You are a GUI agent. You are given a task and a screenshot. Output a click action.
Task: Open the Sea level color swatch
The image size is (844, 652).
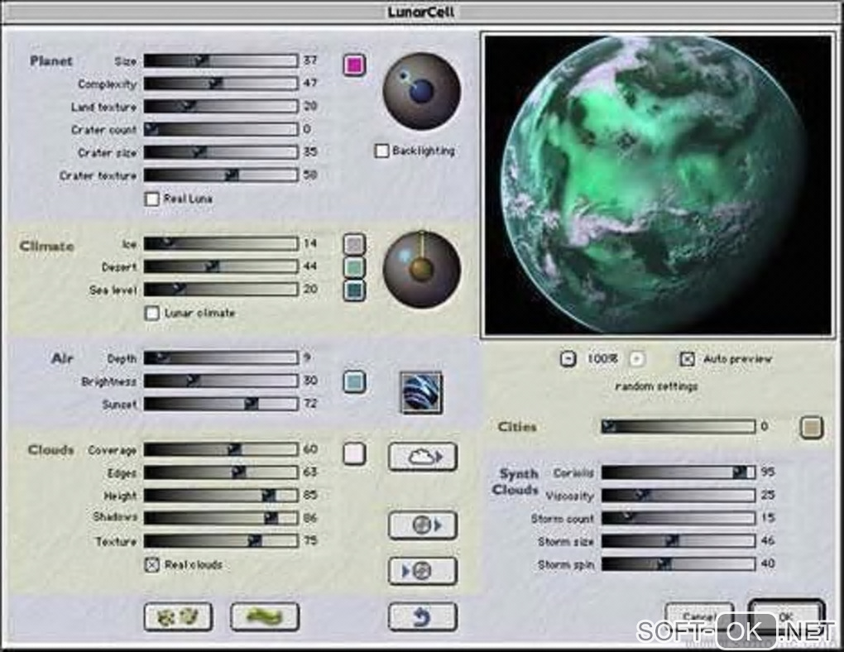(x=354, y=290)
